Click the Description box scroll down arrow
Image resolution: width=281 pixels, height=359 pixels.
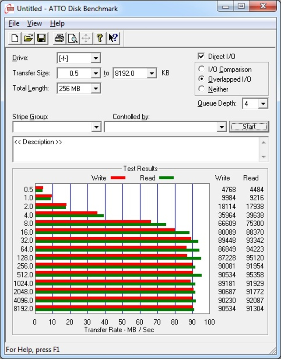[x=264, y=157]
